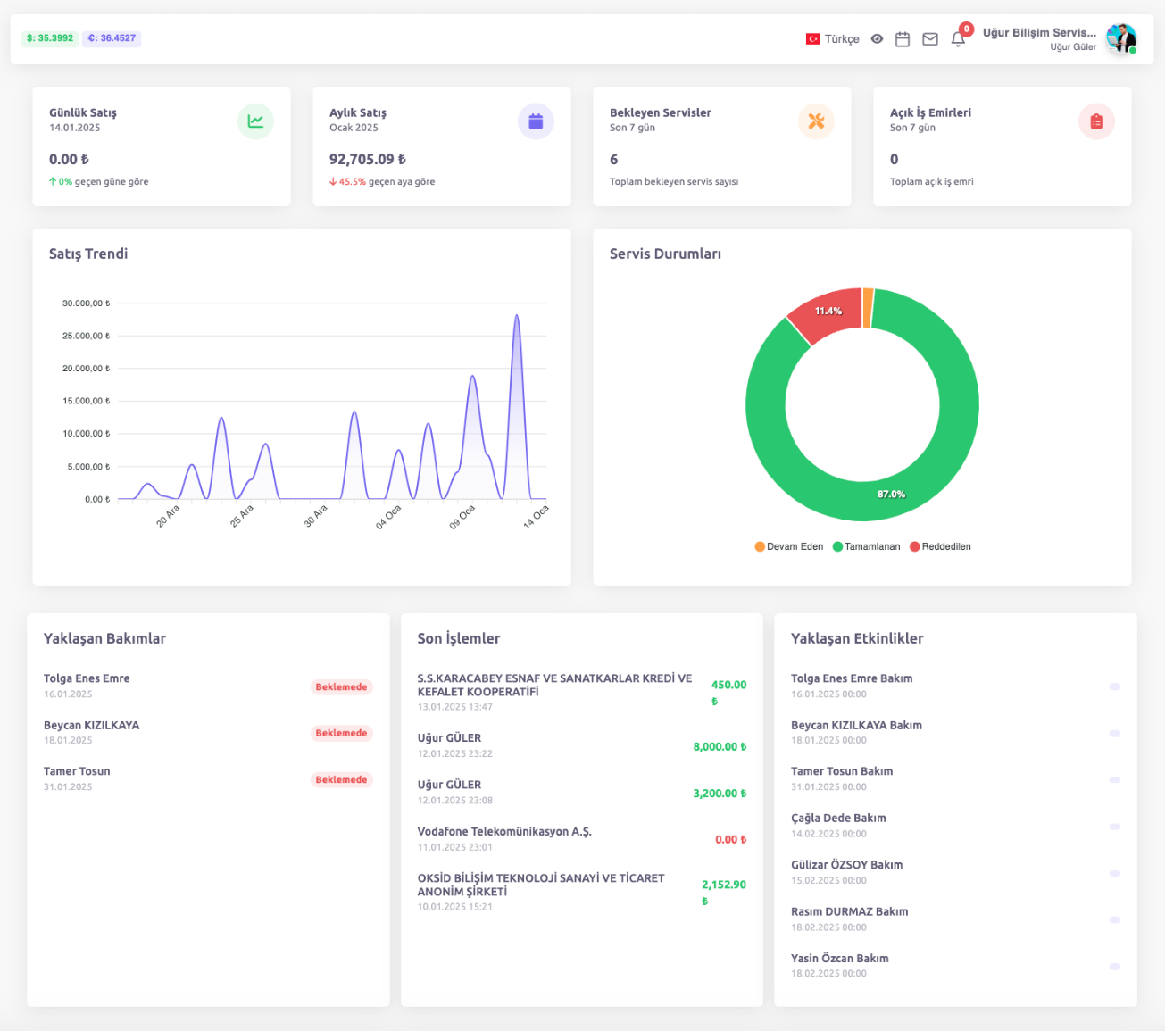The width and height of the screenshot is (1165, 1031).
Task: Open OKSİD BİLİŞİM TEKNOLOJİ transaction
Action: tap(582, 892)
